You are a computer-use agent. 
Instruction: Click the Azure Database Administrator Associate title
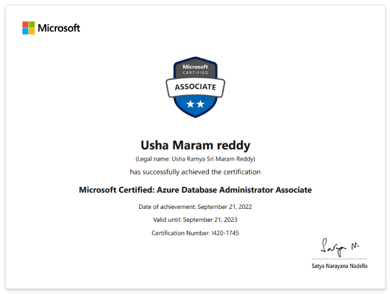[195, 190]
